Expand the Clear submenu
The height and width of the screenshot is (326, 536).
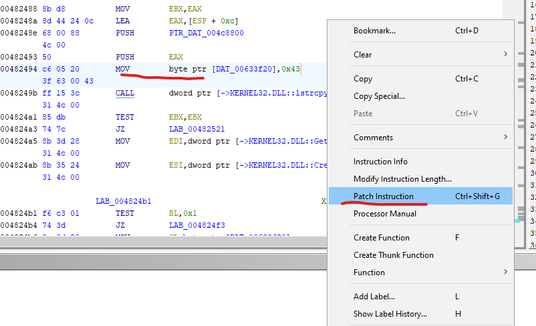(x=363, y=55)
